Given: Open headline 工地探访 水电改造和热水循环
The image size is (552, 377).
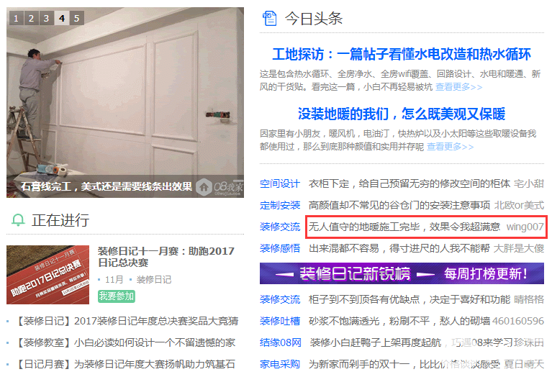Looking at the screenshot, I should coord(402,54).
